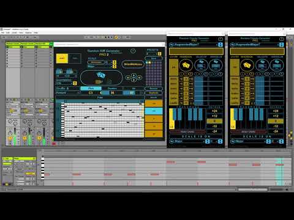Select +24 octave in left Chords Generator
Viewport: 294px width, 220px height.
point(214,111)
